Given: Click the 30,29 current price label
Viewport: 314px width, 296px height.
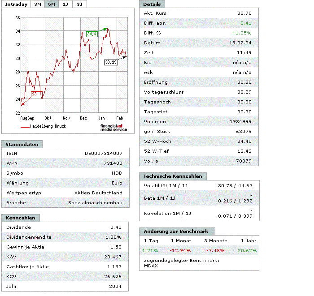Looking at the screenshot, I should click(x=110, y=62).
